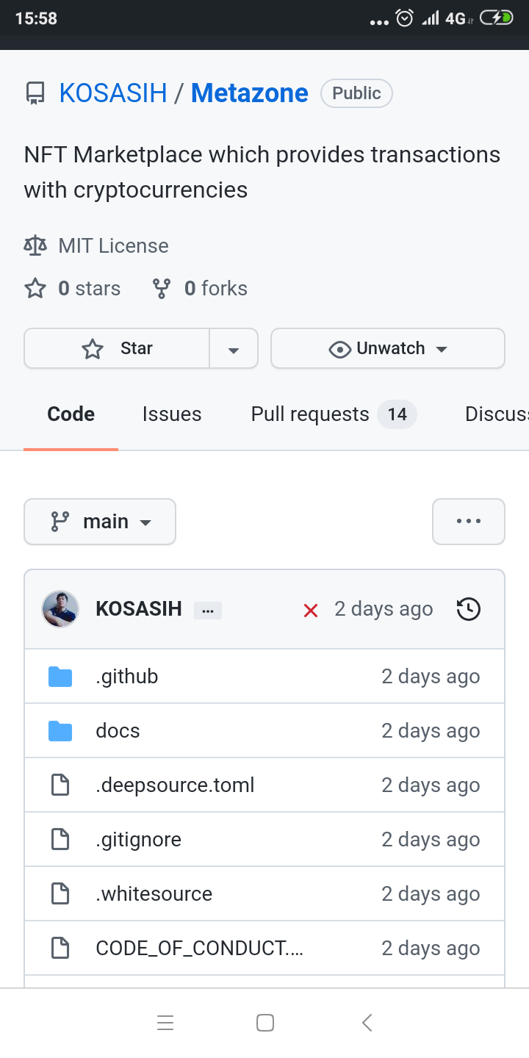Viewport: 529px width, 1058px height.
Task: Tap the fork icon next to 0 forks
Action: (x=162, y=288)
